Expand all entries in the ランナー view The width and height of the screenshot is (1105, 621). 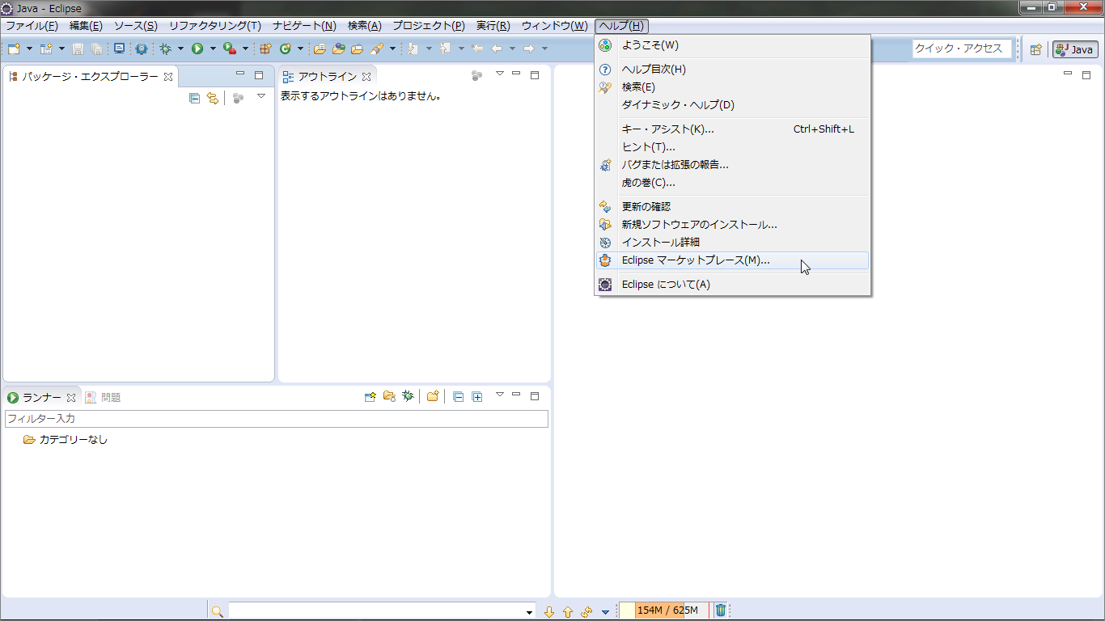(476, 396)
